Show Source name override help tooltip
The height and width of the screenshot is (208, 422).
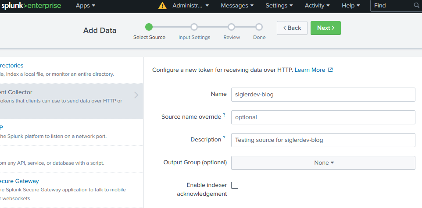(224, 115)
